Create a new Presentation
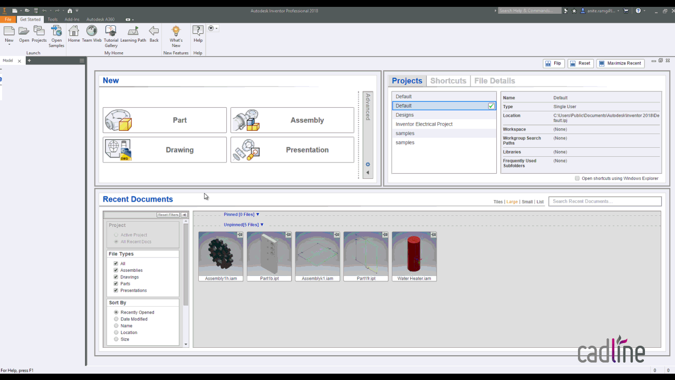Screen dimensions: 675x380 (x=292, y=150)
